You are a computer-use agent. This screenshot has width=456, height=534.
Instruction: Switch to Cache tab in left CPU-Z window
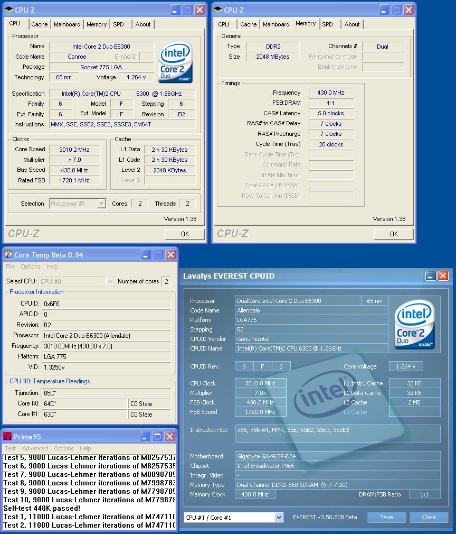(40, 24)
